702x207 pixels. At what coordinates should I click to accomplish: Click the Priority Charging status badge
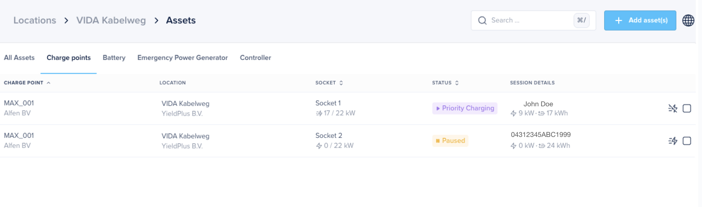point(465,108)
